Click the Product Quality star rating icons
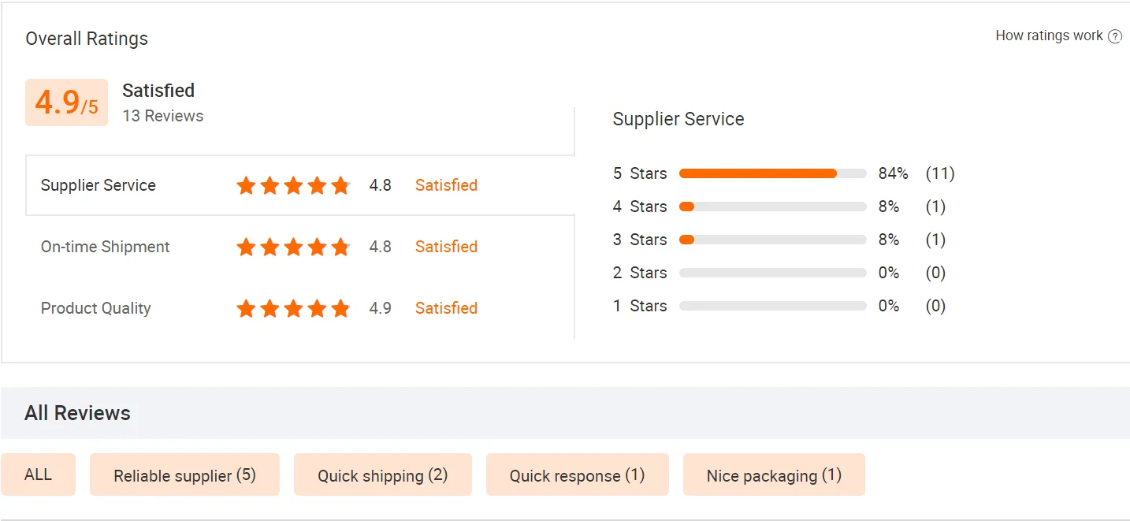Screen dimensions: 1130x521 293,309
